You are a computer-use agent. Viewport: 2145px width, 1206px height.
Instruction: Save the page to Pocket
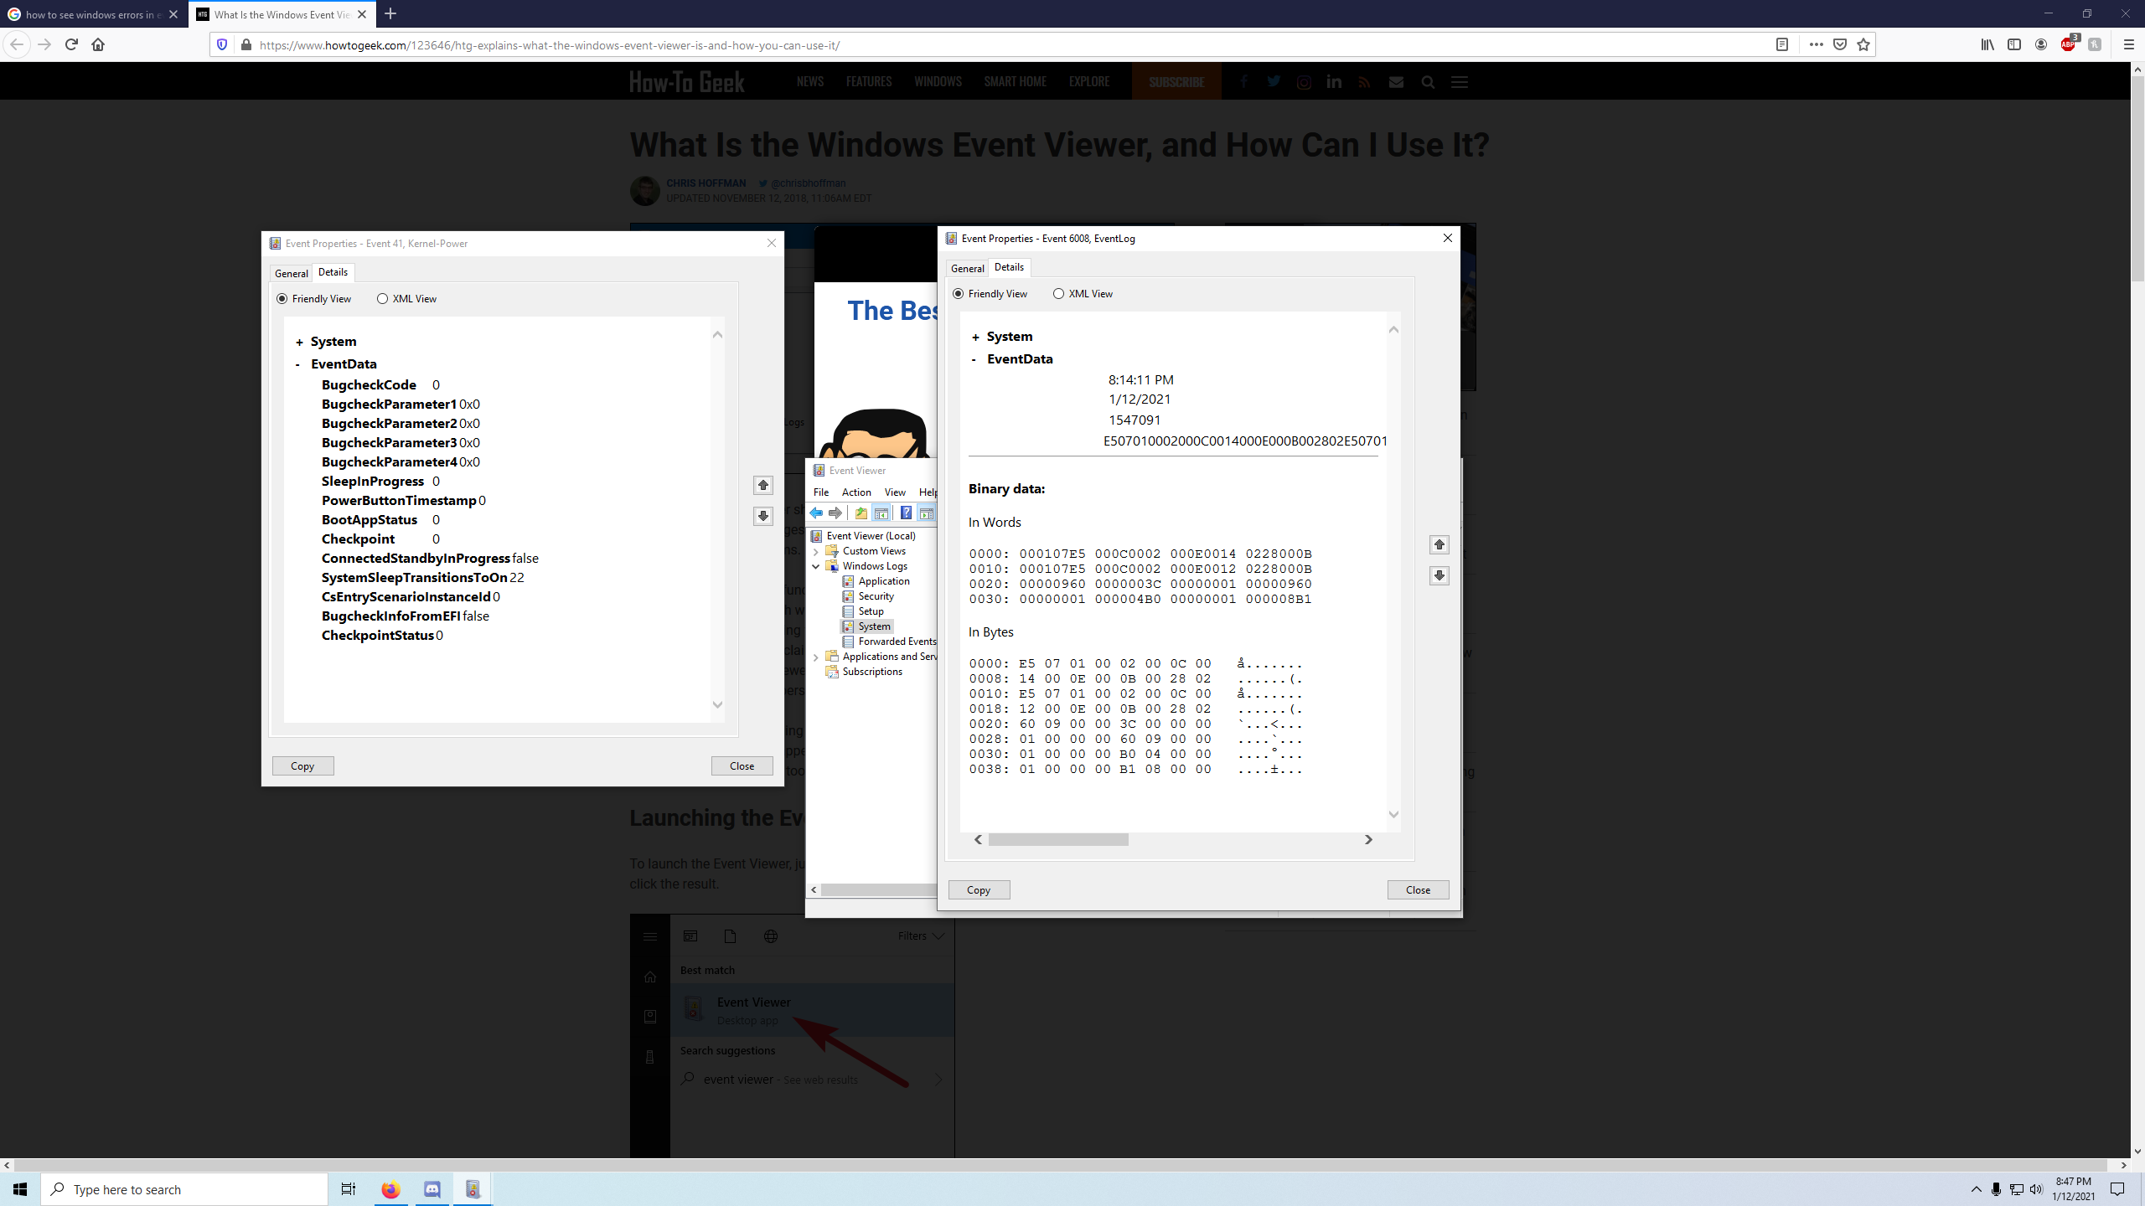pos(1840,44)
